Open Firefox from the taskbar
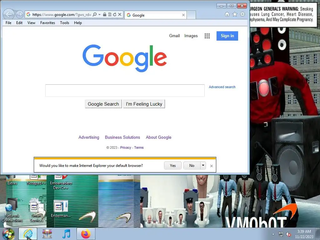The image size is (320, 240). tap(86, 234)
